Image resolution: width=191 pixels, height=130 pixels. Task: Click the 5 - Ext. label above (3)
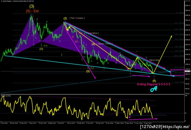90,68
